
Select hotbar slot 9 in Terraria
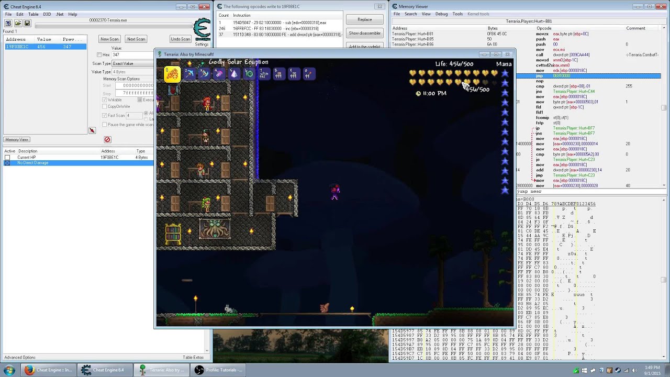coord(294,74)
